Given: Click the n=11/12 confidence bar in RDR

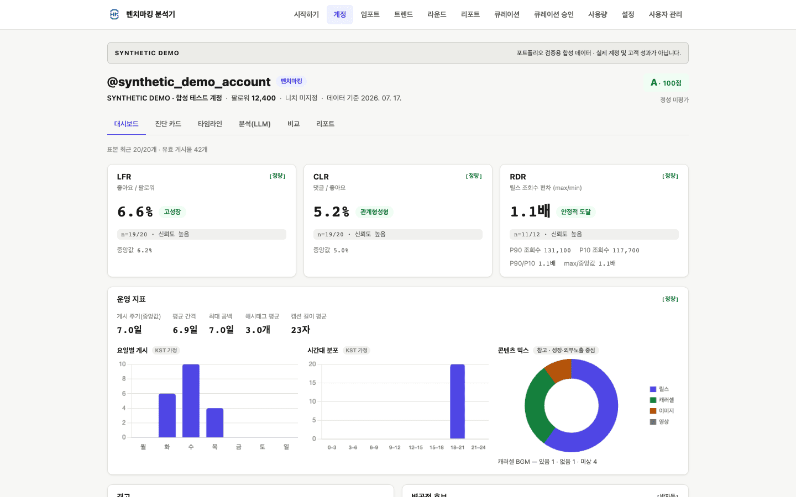Looking at the screenshot, I should coord(594,234).
